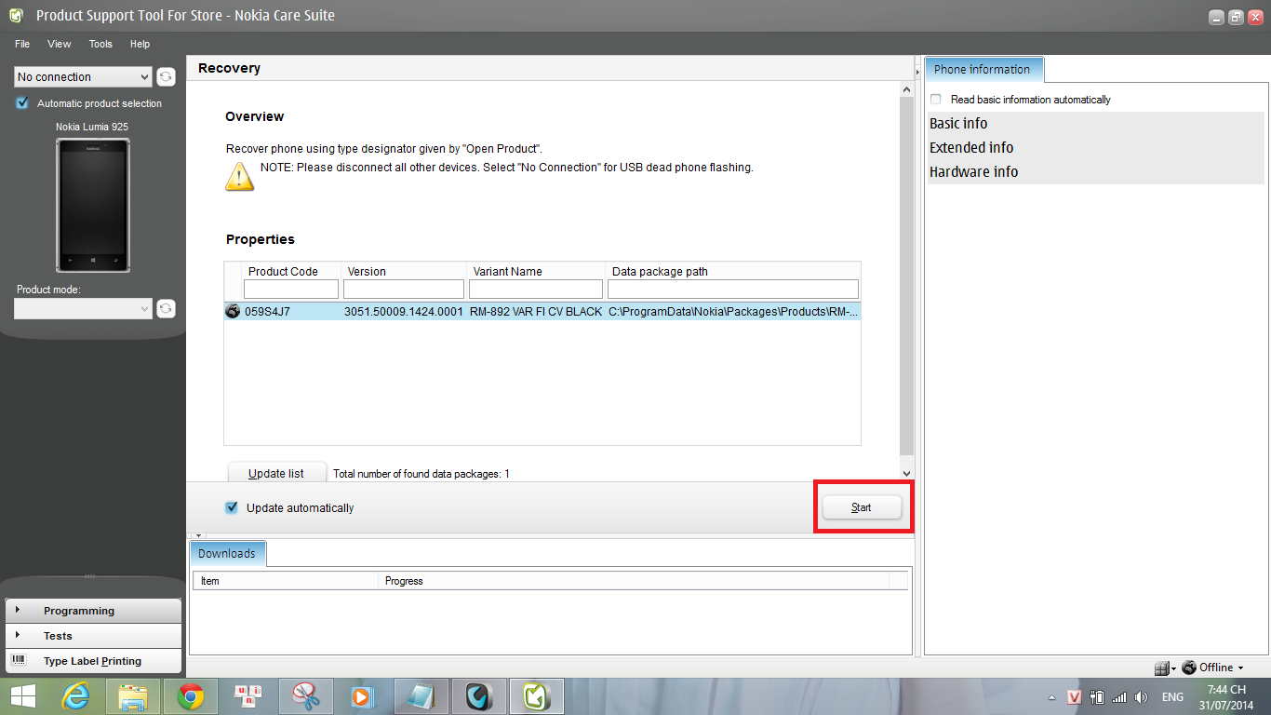
Task: Open File Explorer from the taskbar
Action: [x=134, y=696]
